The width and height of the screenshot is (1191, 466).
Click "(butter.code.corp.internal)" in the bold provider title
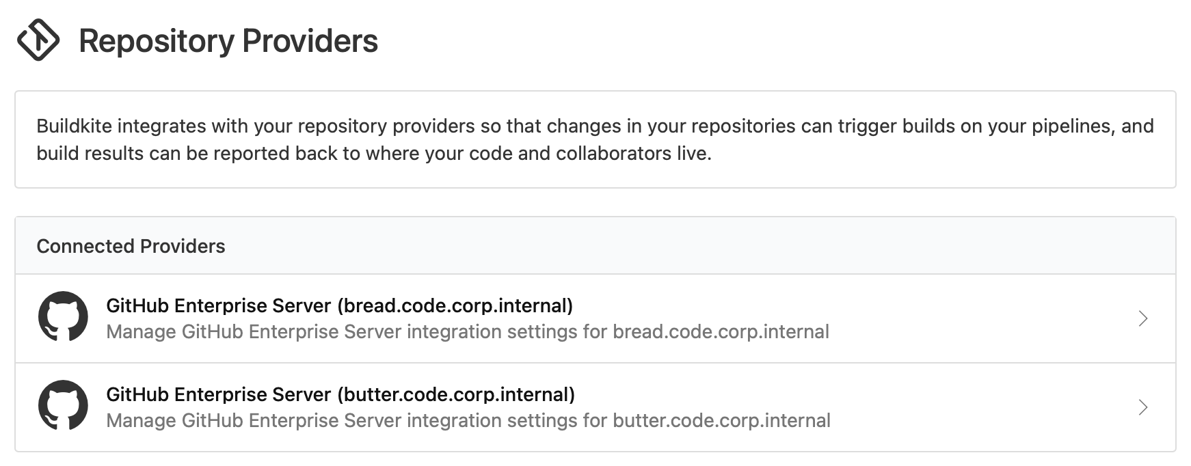point(456,394)
